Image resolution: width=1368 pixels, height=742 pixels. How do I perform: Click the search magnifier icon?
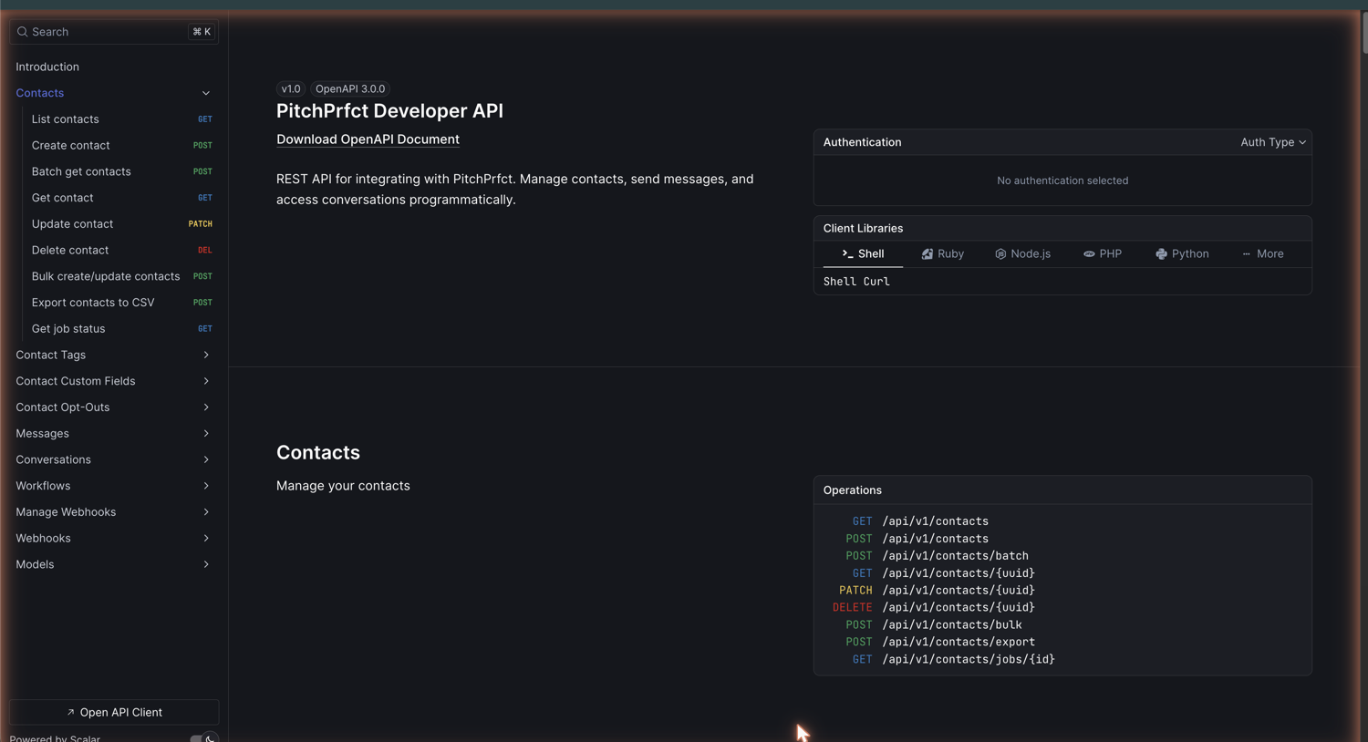click(23, 32)
